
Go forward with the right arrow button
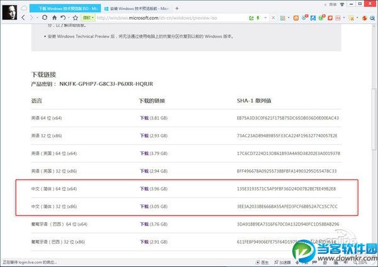click(31, 18)
